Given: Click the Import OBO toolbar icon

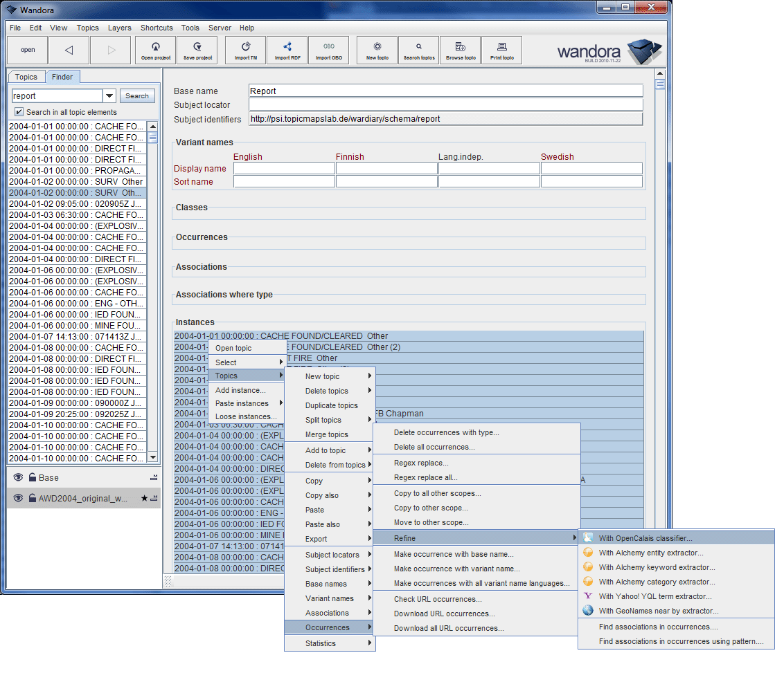Looking at the screenshot, I should click(x=328, y=50).
